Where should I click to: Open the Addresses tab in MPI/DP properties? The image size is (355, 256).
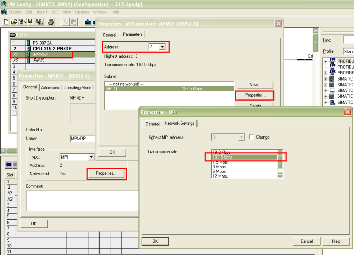click(x=50, y=88)
